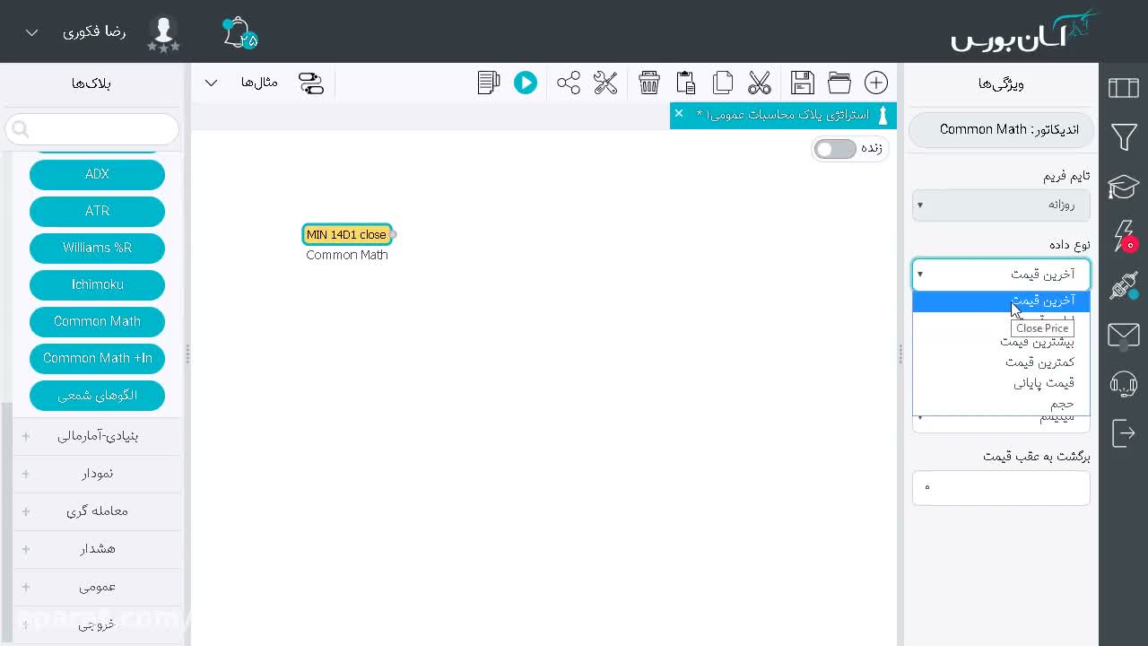
Task: Run strategy with the play icon
Action: coord(526,83)
